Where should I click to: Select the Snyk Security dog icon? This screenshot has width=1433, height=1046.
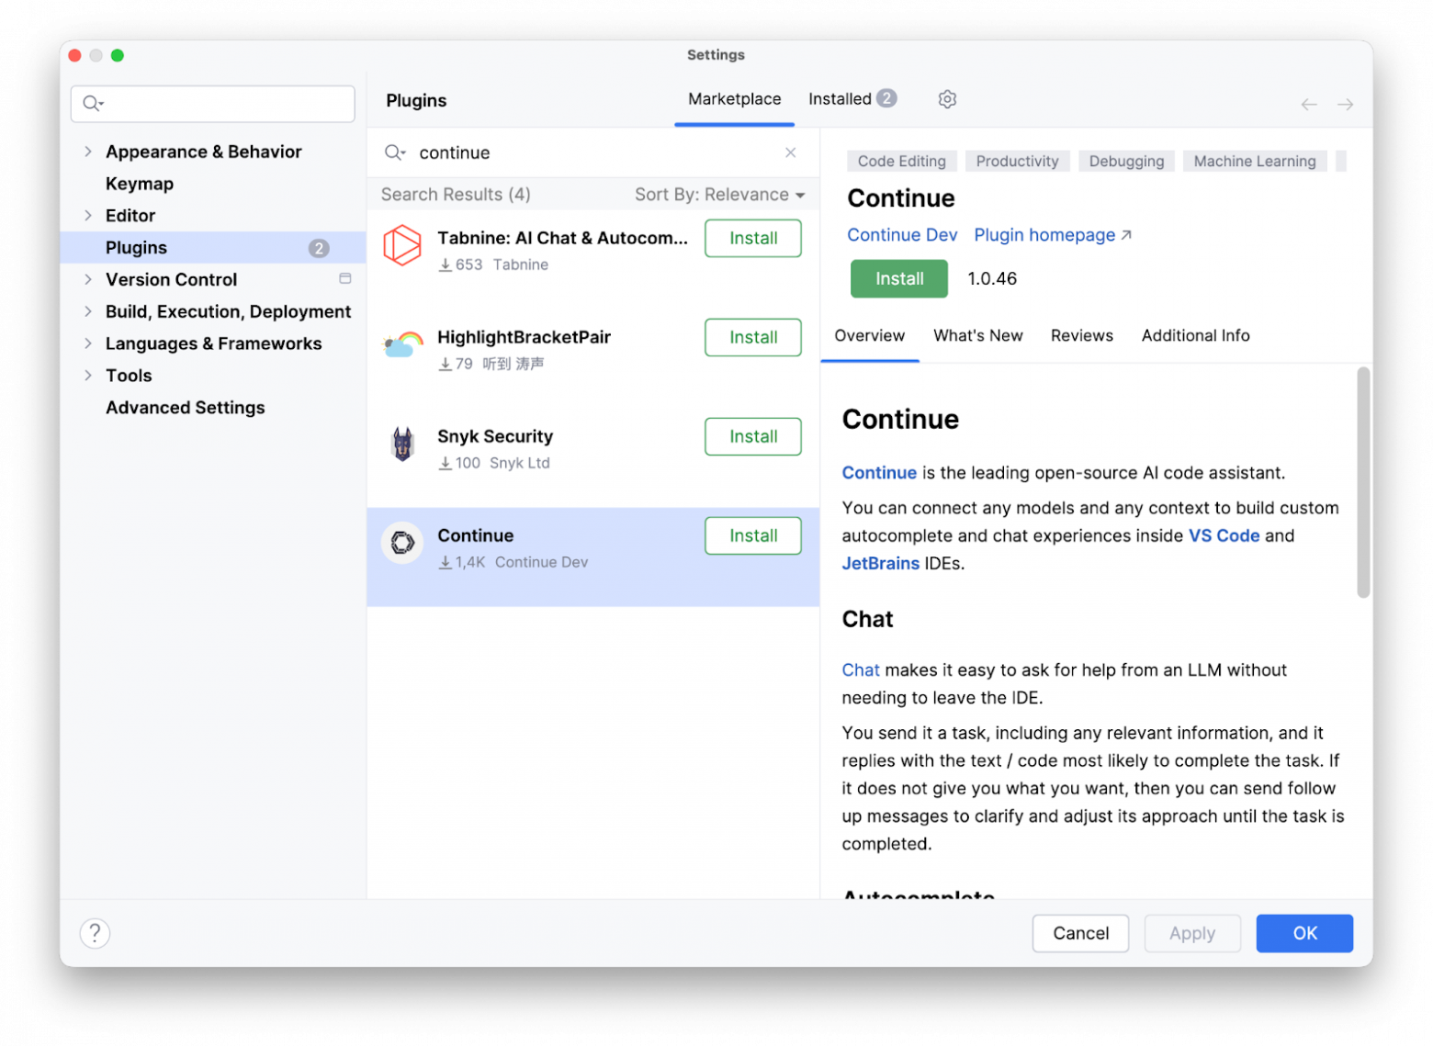click(x=402, y=444)
